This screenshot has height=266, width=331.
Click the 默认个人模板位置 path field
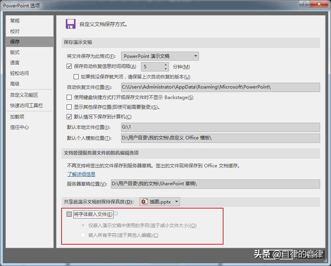click(220, 138)
